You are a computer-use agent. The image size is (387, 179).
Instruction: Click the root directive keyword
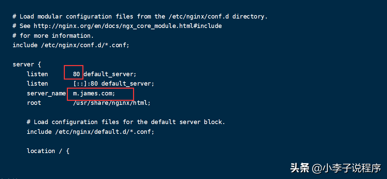point(34,103)
